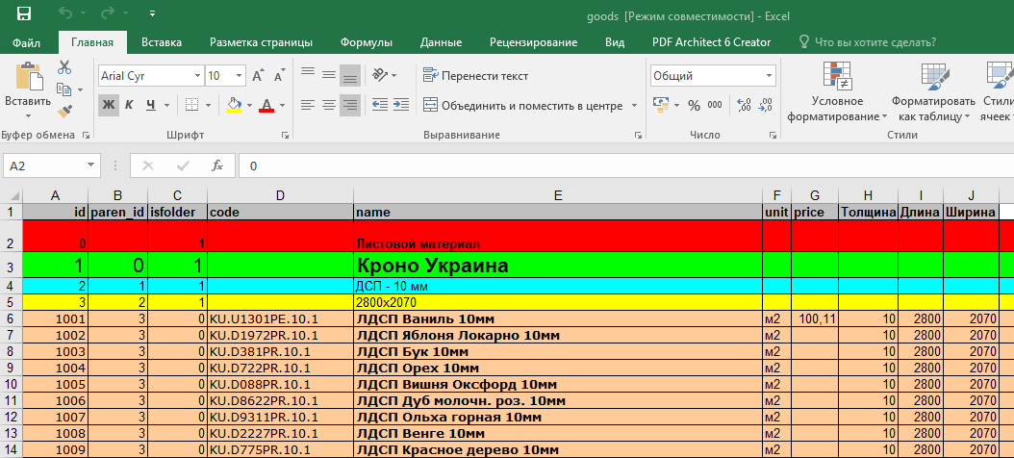Switch to the Рецензирование tab
Screen dimensions: 1014x458
pyautogui.click(x=534, y=42)
